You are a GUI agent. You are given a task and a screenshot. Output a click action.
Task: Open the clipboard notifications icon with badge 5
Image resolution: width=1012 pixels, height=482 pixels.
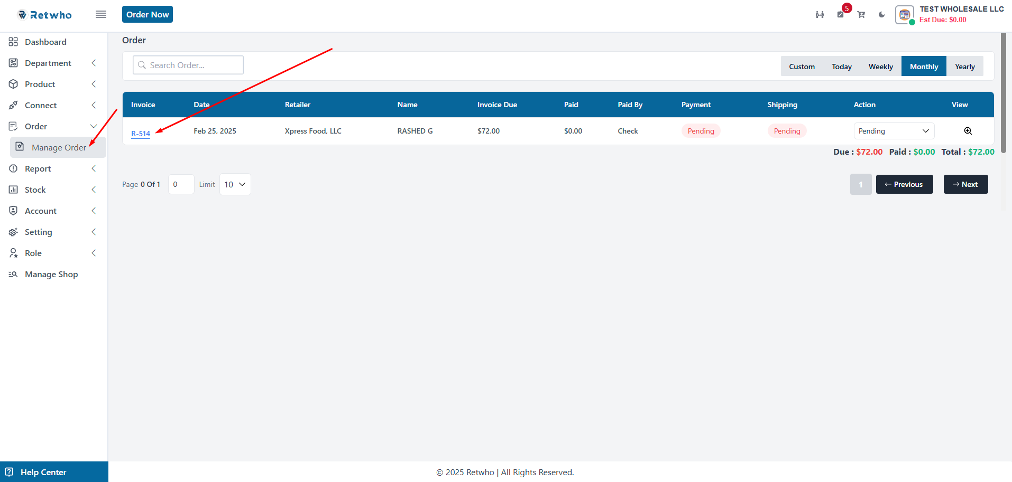(841, 14)
